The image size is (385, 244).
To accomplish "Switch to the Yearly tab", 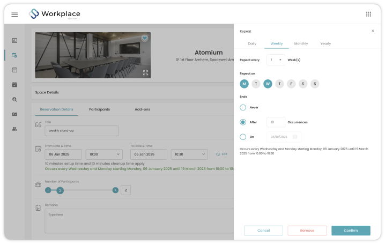I will point(325,43).
